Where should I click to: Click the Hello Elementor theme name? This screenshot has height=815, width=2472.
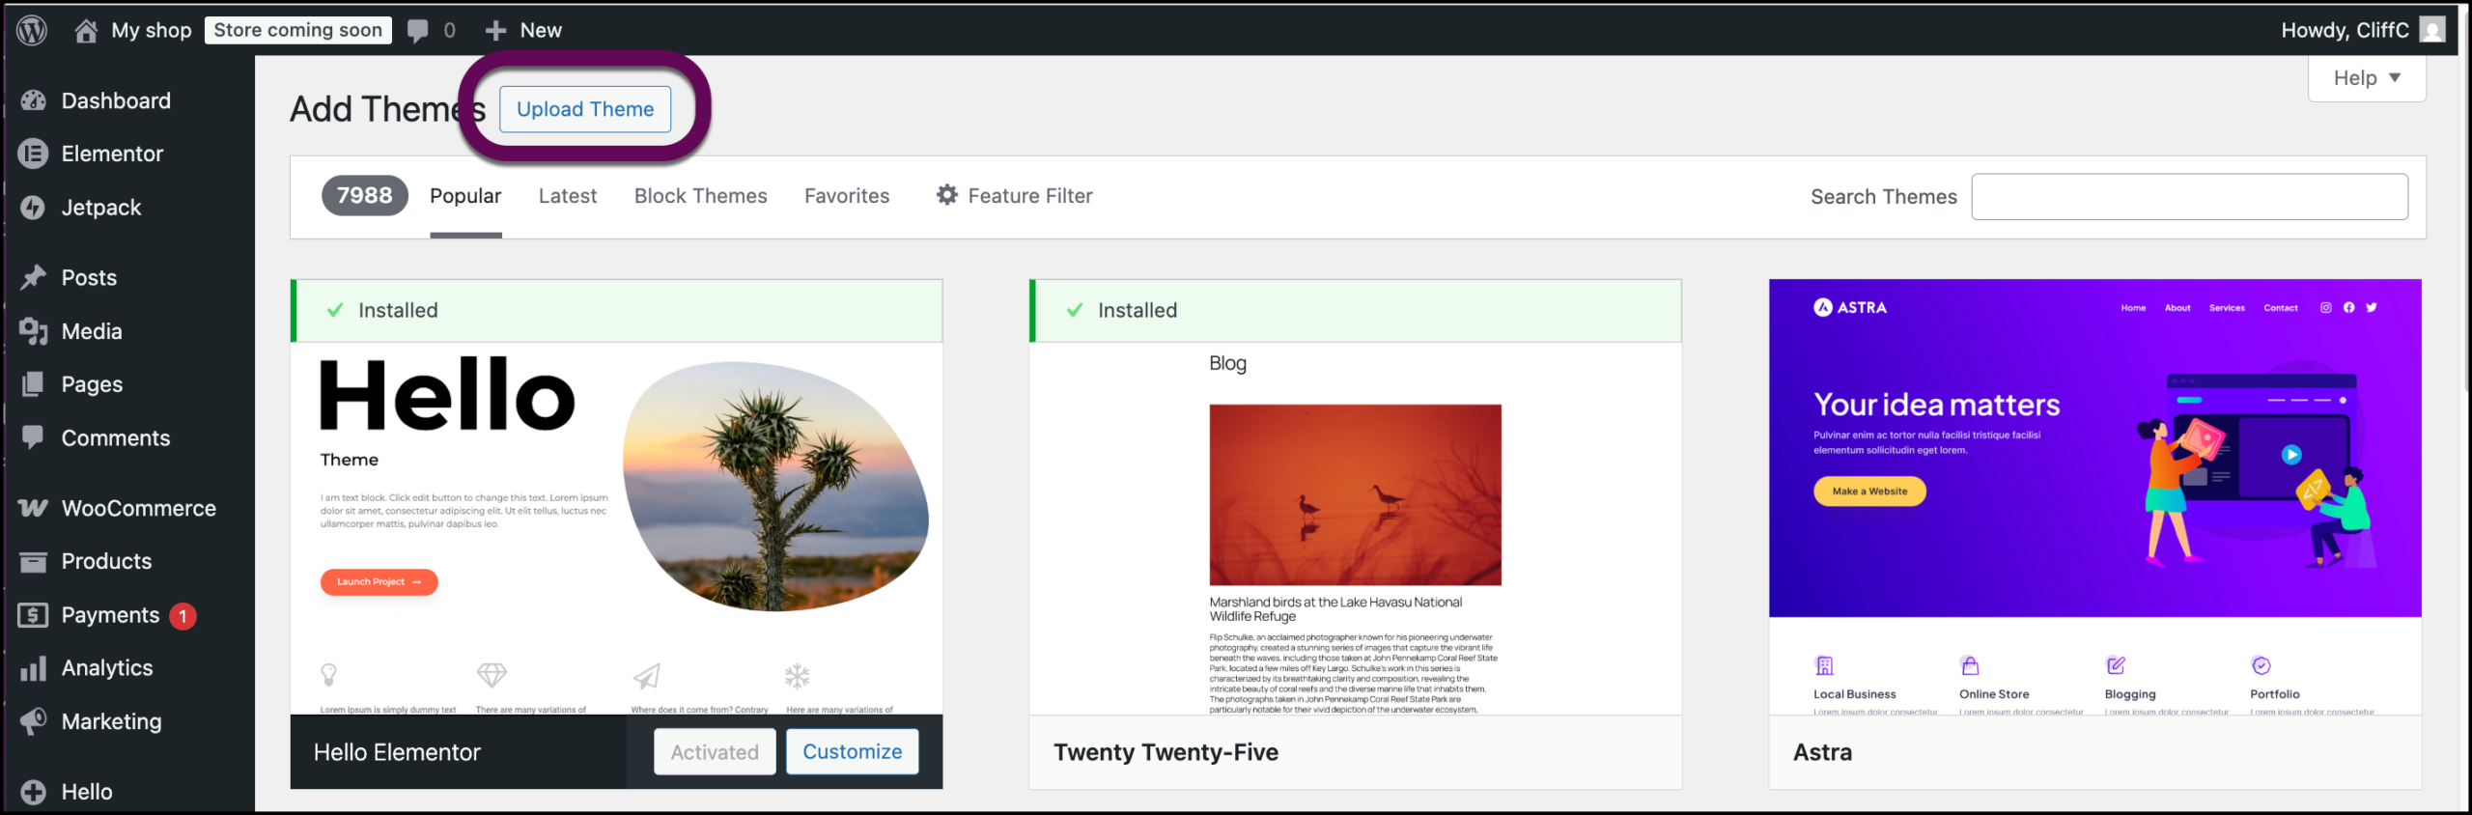click(x=397, y=752)
